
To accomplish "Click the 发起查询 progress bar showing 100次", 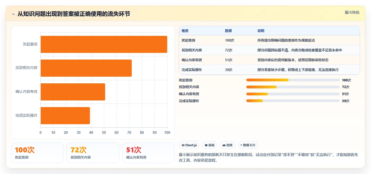I will [293, 80].
